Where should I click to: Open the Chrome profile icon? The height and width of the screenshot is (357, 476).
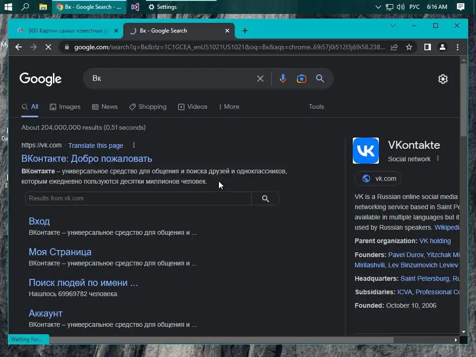443,47
